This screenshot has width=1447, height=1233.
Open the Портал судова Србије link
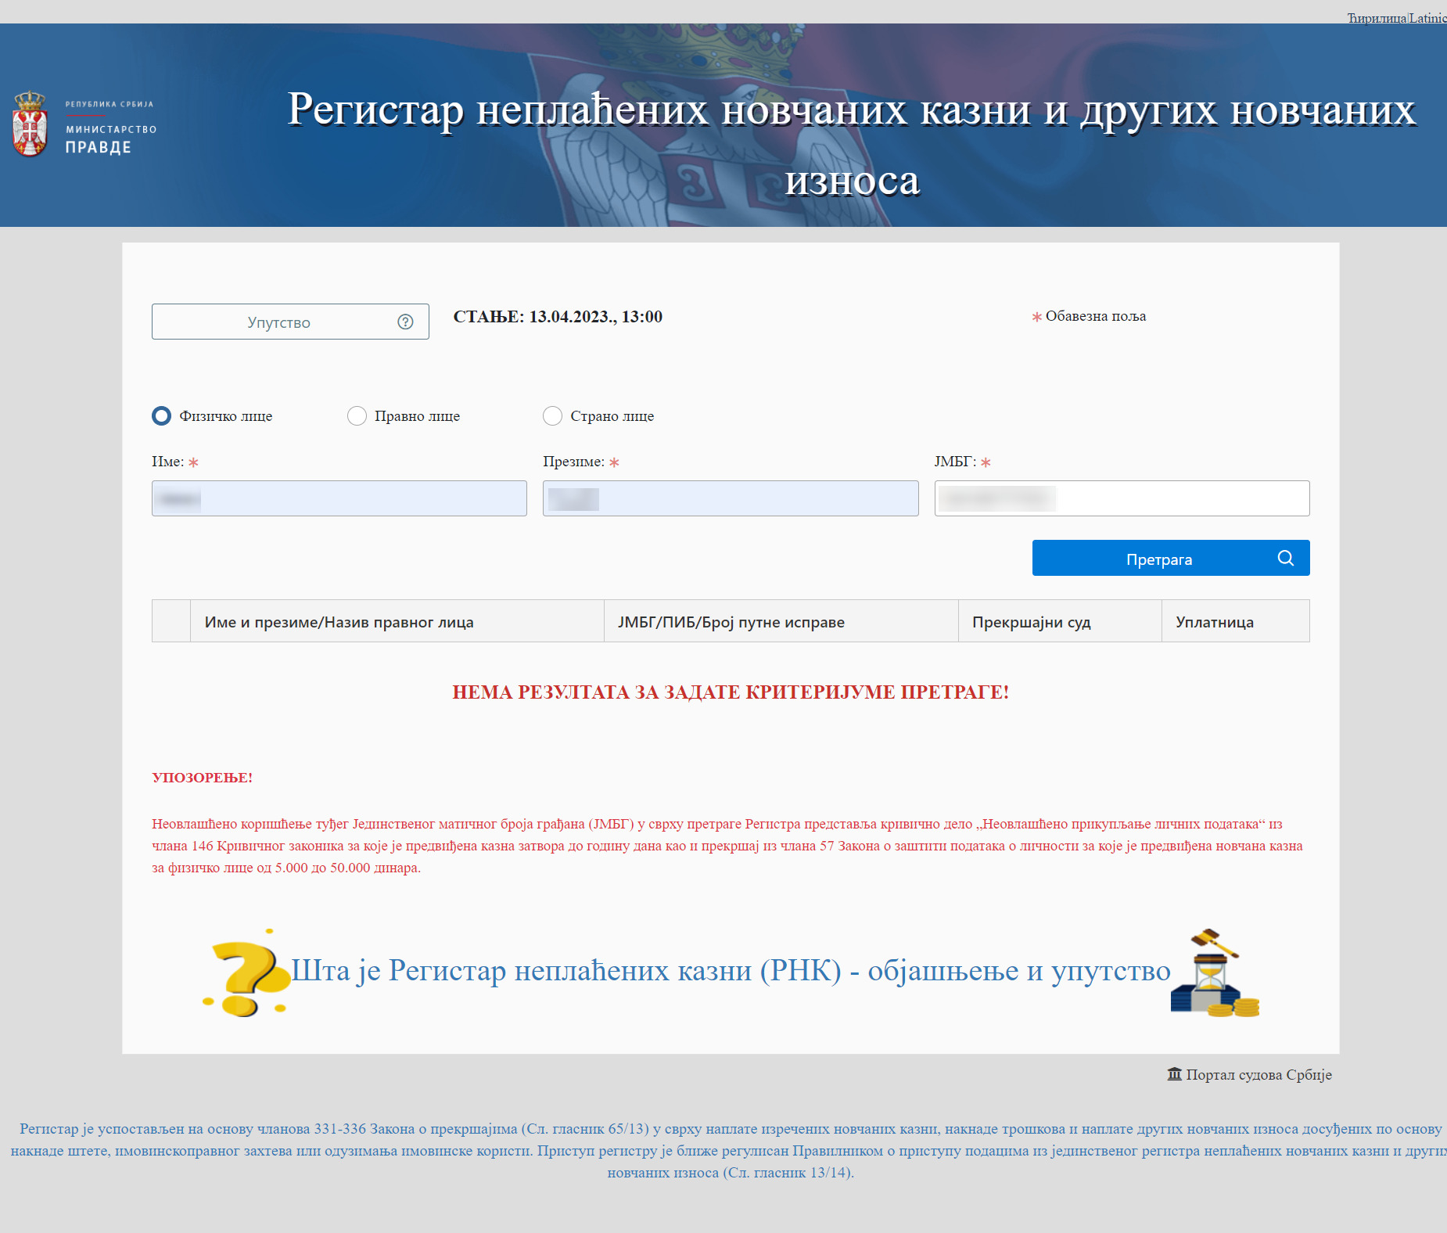(x=1258, y=1075)
